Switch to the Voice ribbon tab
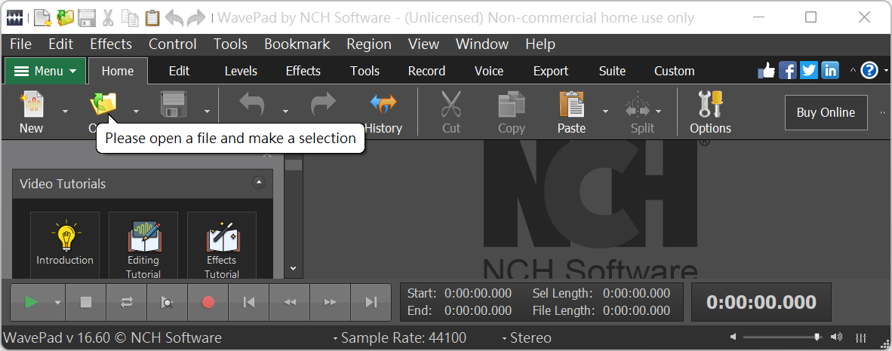 [x=489, y=71]
